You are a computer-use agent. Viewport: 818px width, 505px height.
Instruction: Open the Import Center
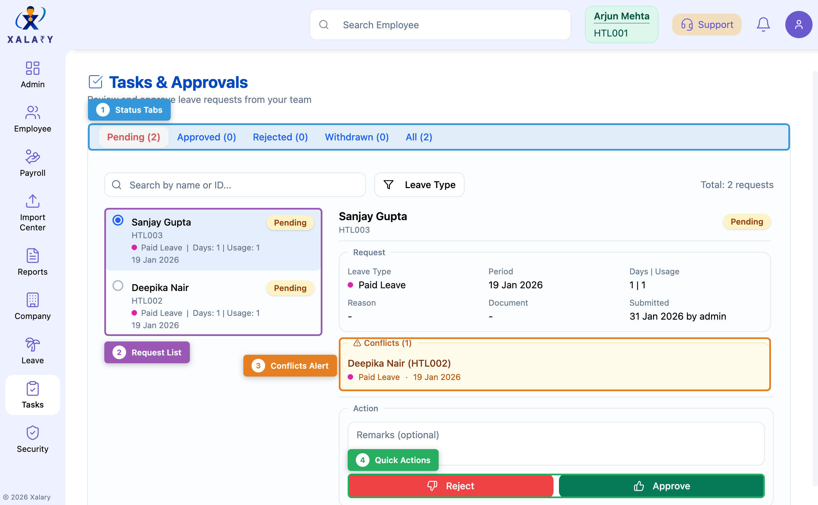pos(32,211)
